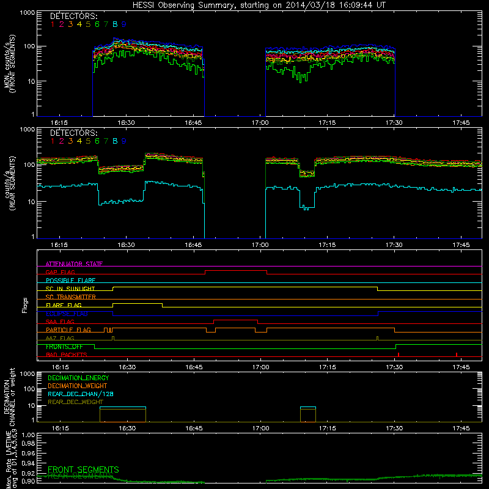
Task: Click the POSSIBLE_FLARE flag label
Action: pyautogui.click(x=70, y=281)
